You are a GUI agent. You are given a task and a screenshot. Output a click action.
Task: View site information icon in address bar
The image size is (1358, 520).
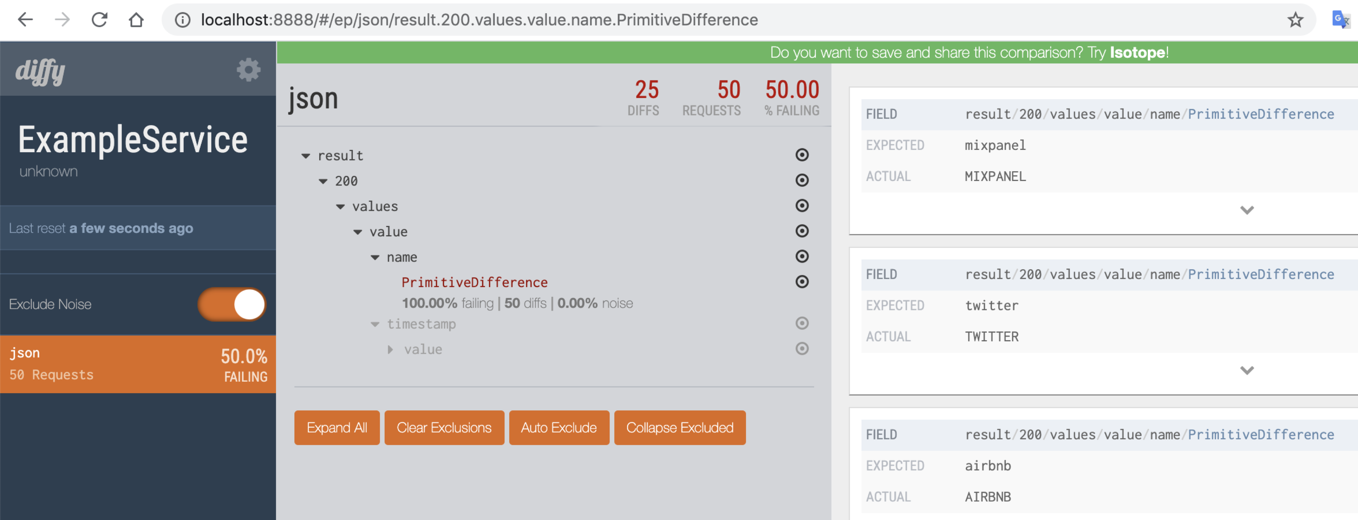182,20
